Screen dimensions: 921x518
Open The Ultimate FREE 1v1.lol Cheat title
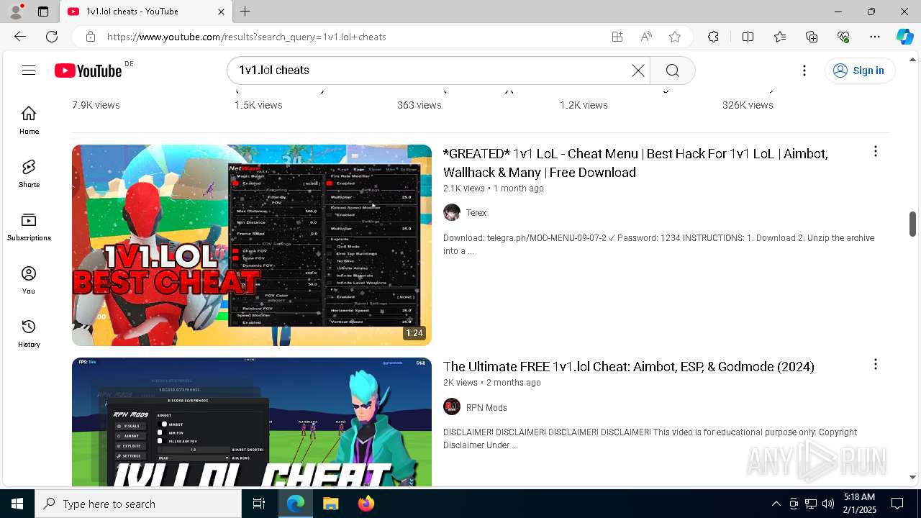tap(629, 366)
